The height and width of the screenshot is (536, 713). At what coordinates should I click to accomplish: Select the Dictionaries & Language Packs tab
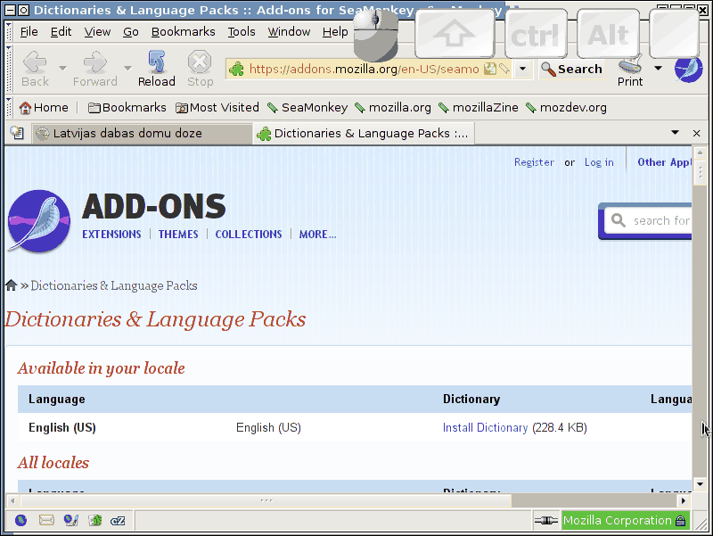[x=364, y=133]
